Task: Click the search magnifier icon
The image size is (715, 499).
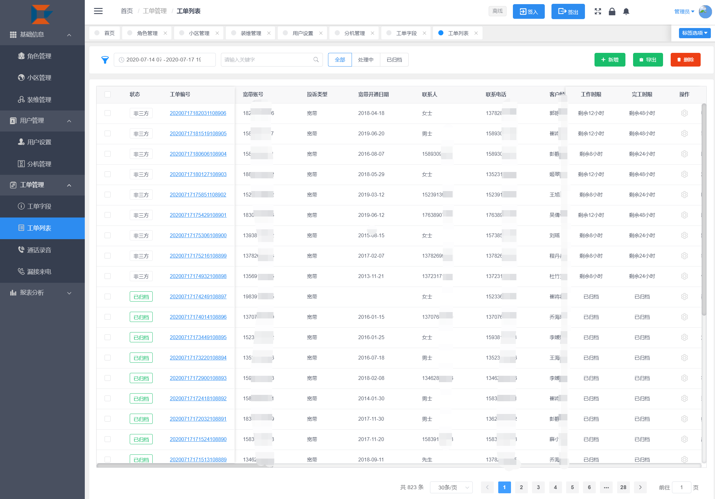Action: pyautogui.click(x=316, y=60)
